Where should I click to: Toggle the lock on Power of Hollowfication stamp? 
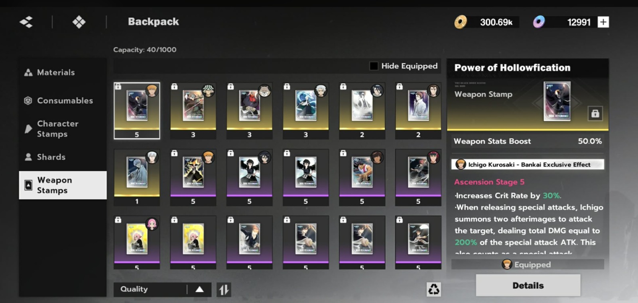[x=595, y=114]
